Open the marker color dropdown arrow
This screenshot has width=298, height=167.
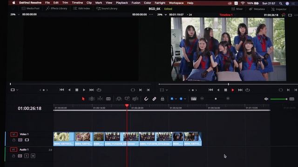pos(185,99)
